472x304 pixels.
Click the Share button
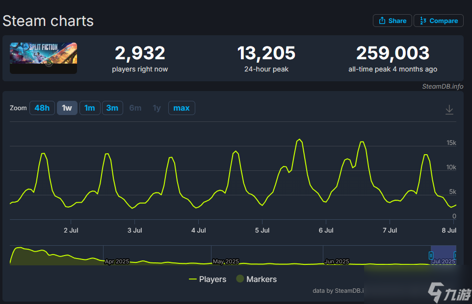click(x=392, y=21)
